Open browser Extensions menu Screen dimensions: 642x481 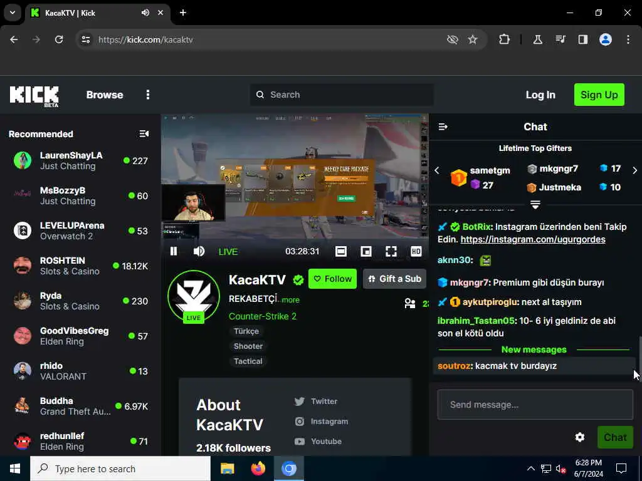(x=505, y=39)
